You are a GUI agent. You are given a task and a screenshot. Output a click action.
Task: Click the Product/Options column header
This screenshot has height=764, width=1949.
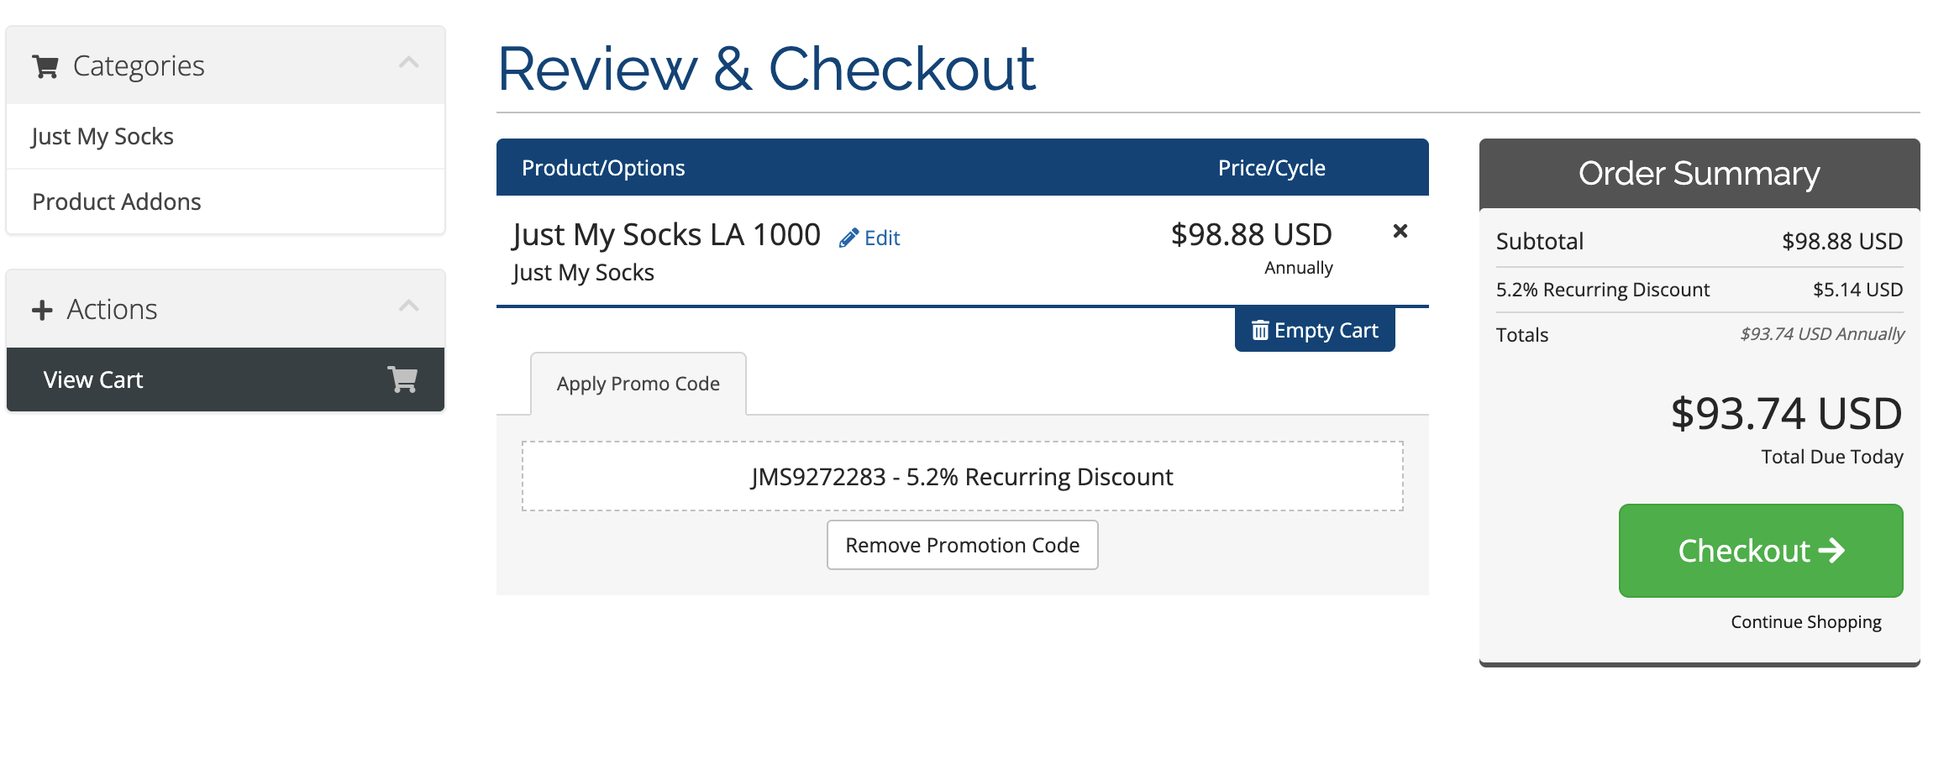point(603,168)
